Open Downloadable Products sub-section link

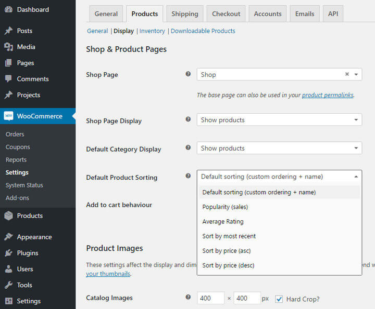[x=203, y=31]
